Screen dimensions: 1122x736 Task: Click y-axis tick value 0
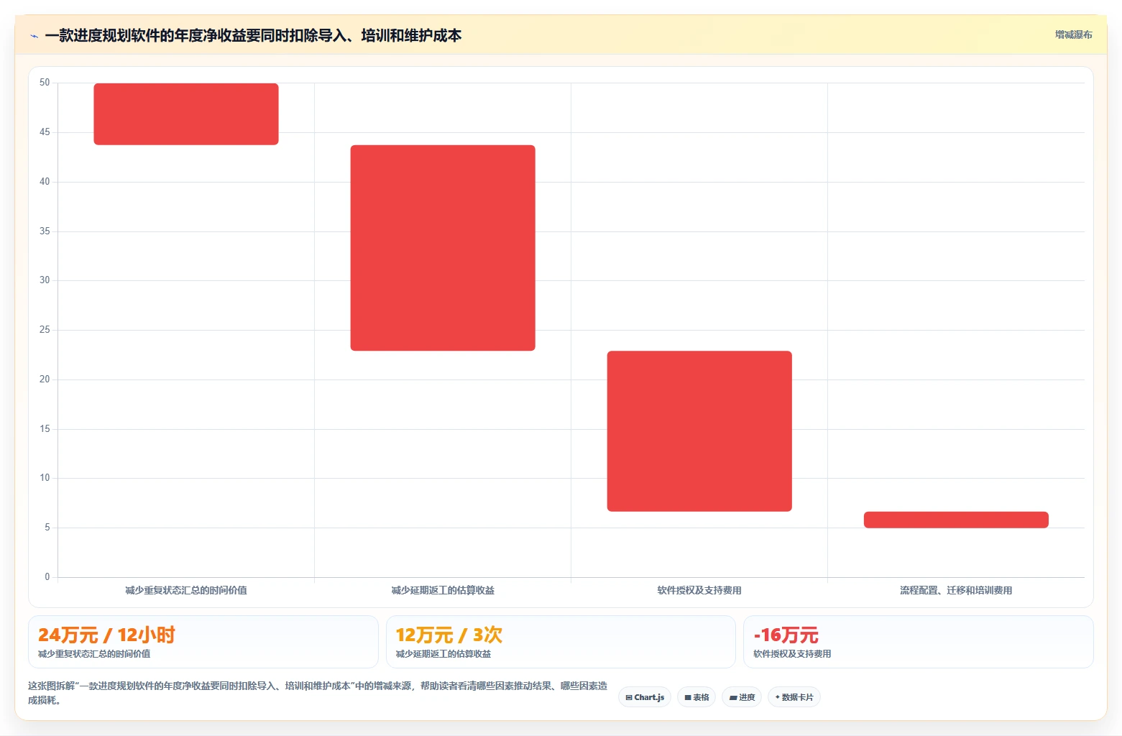(47, 577)
